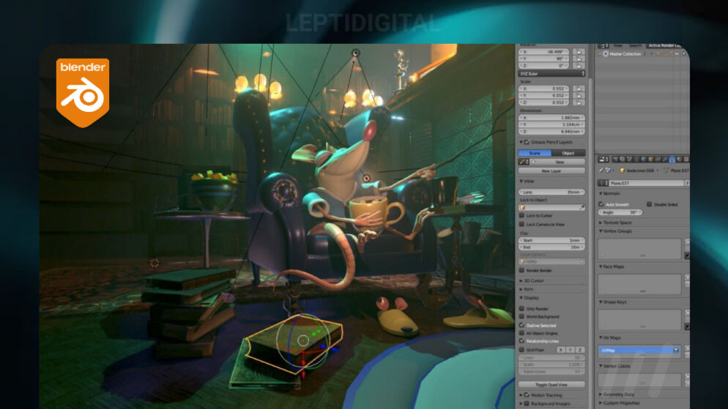Lock the scale X value

click(x=579, y=89)
